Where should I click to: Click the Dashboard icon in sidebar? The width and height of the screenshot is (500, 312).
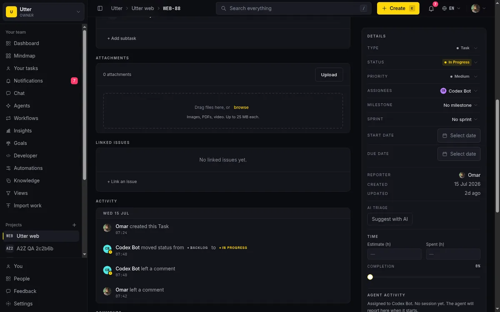pos(8,43)
